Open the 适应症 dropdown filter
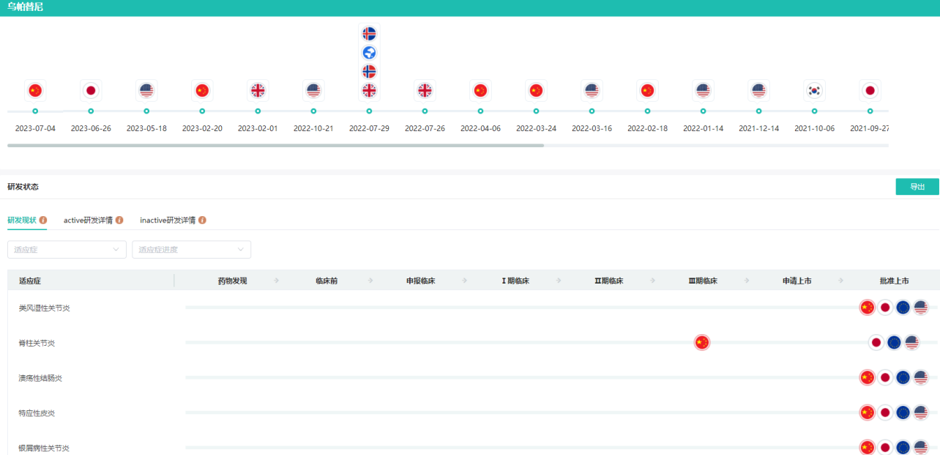940x455 pixels. [67, 250]
